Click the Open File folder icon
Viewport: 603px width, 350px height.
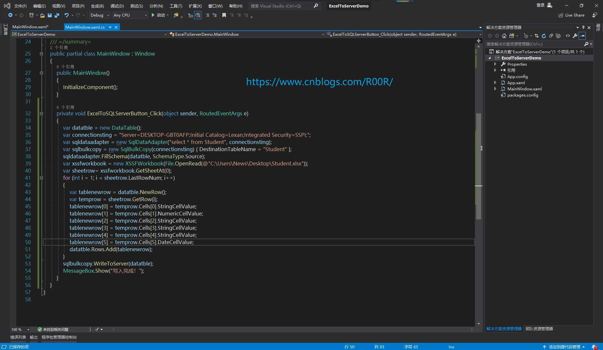point(42,15)
